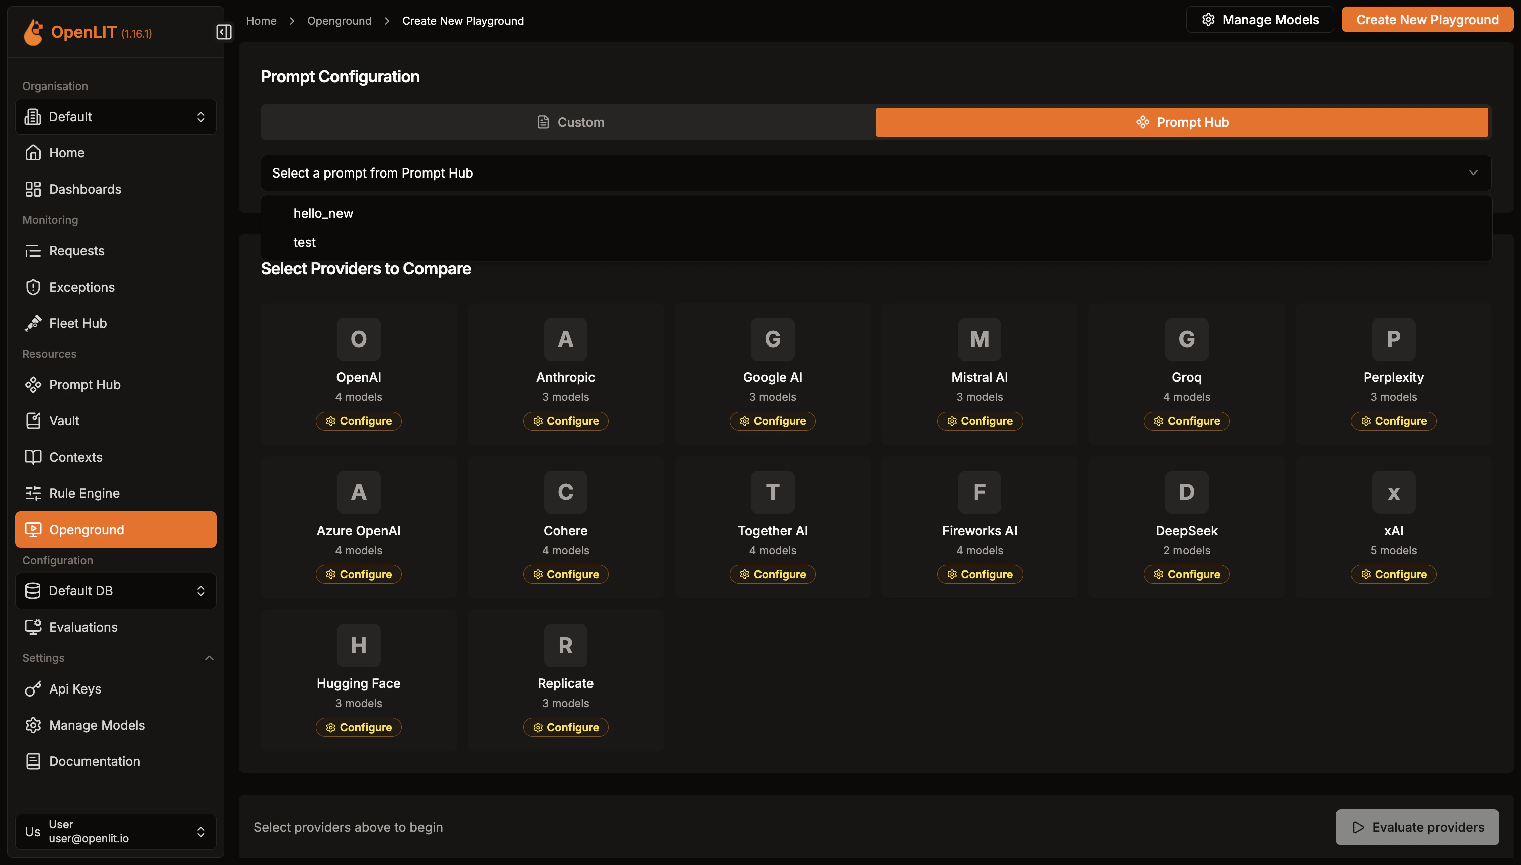Open Api Keys settings
This screenshot has width=1521, height=865.
coord(75,688)
